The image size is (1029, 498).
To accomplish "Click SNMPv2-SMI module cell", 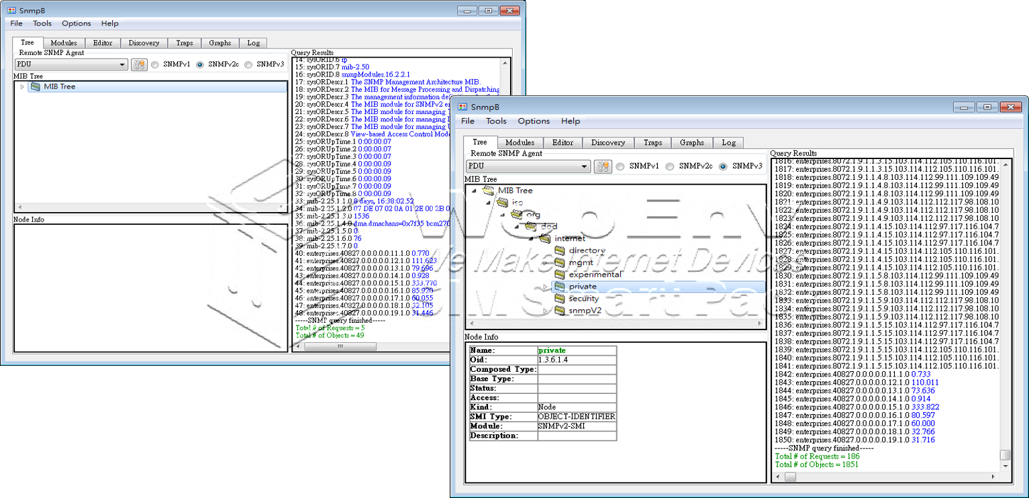I will tap(577, 426).
